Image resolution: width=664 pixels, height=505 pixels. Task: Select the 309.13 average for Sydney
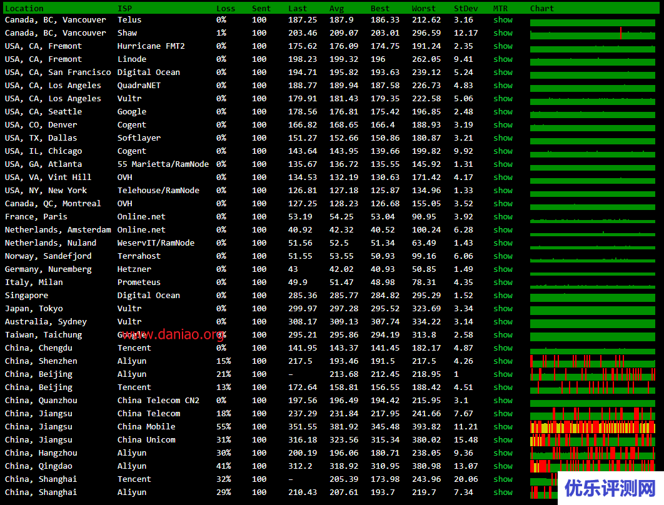click(344, 322)
